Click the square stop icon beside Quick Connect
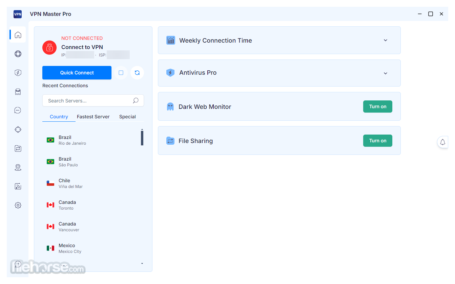This screenshot has width=455, height=284. (x=121, y=73)
